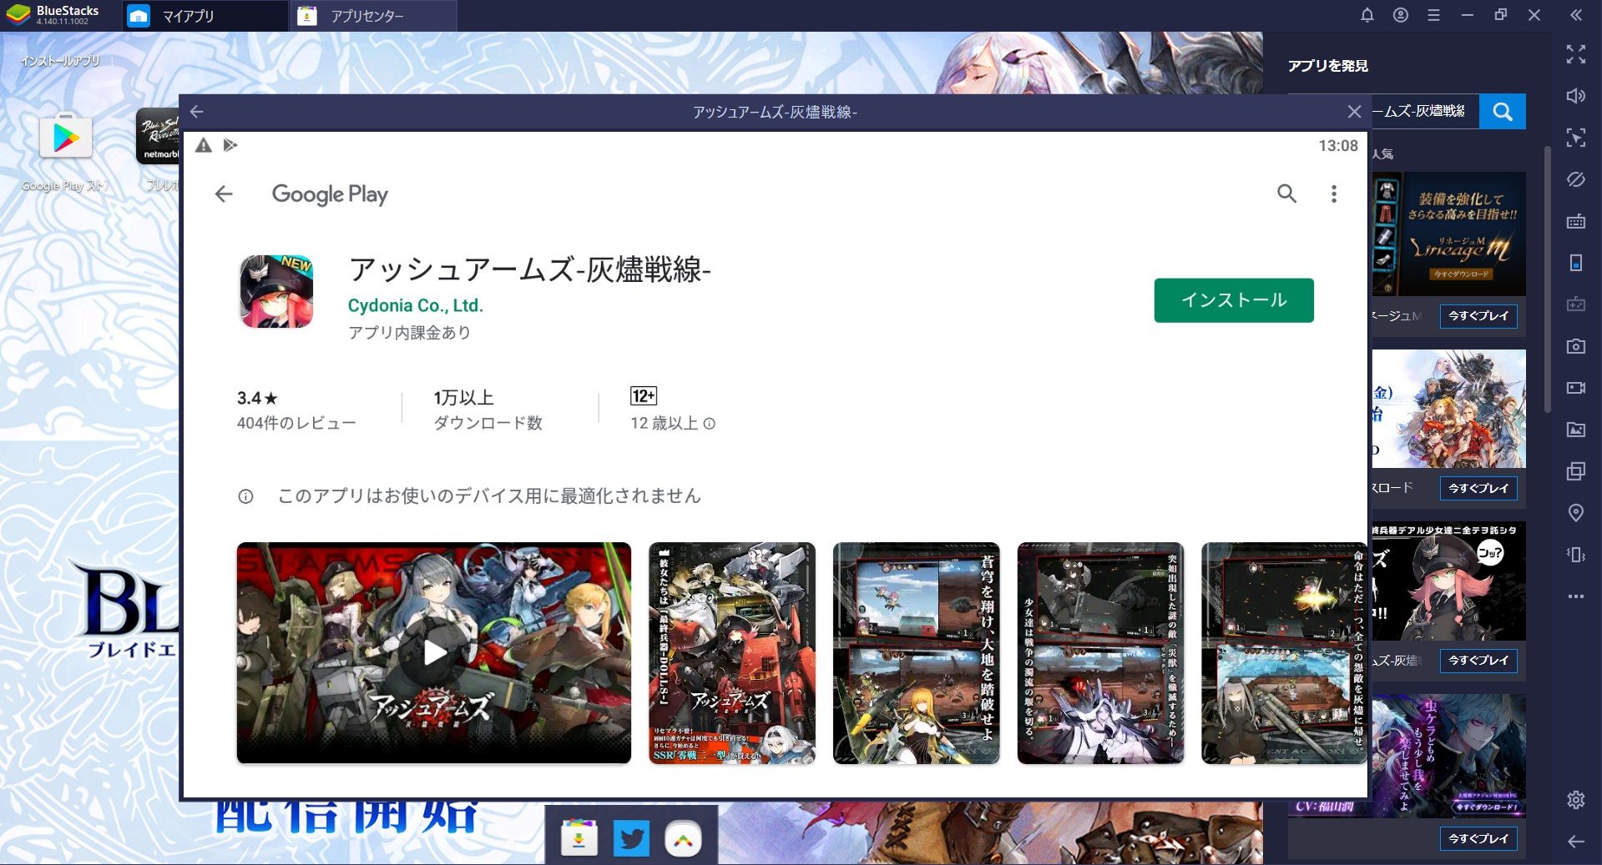Screen dimensions: 1602x865
Task: Open Google Play three-dot overflow menu
Action: tap(1334, 194)
